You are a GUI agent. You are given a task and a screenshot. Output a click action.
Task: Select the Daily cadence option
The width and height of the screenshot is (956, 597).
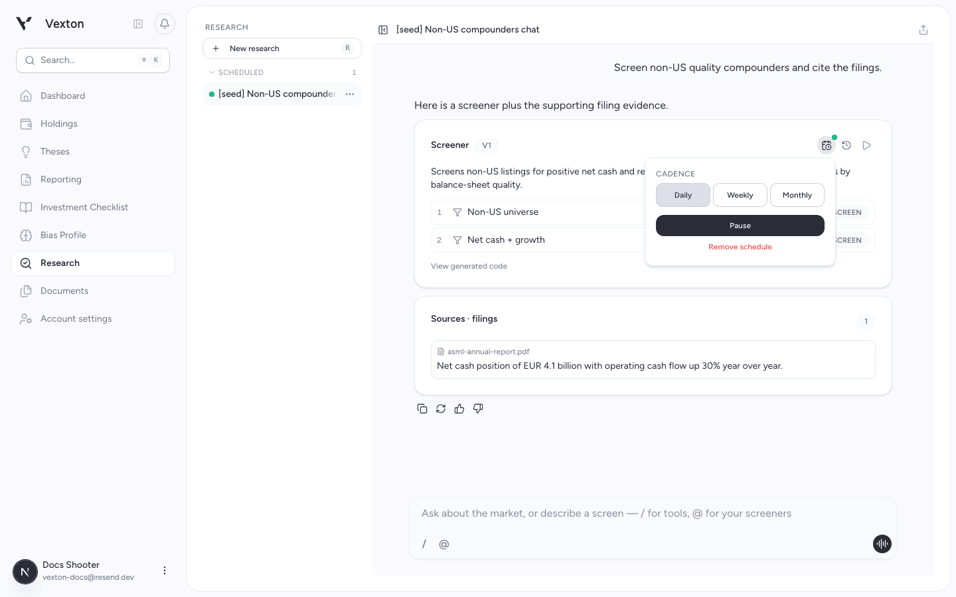[683, 195]
